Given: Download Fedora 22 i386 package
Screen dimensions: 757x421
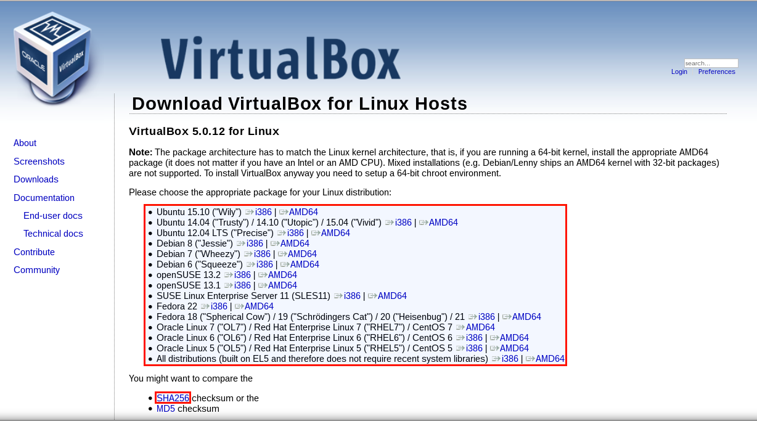Looking at the screenshot, I should coord(219,306).
